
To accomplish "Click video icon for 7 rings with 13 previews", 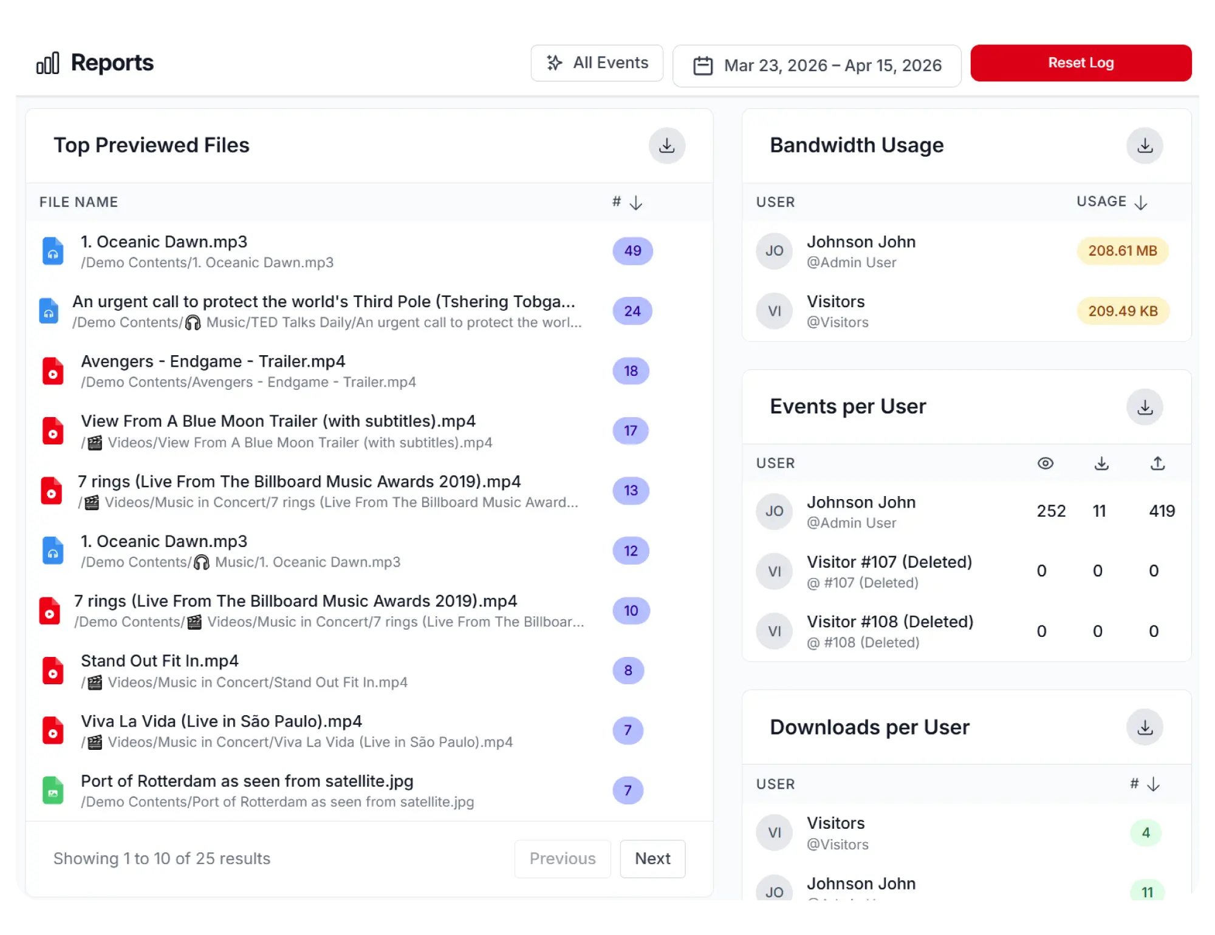I will coord(51,491).
